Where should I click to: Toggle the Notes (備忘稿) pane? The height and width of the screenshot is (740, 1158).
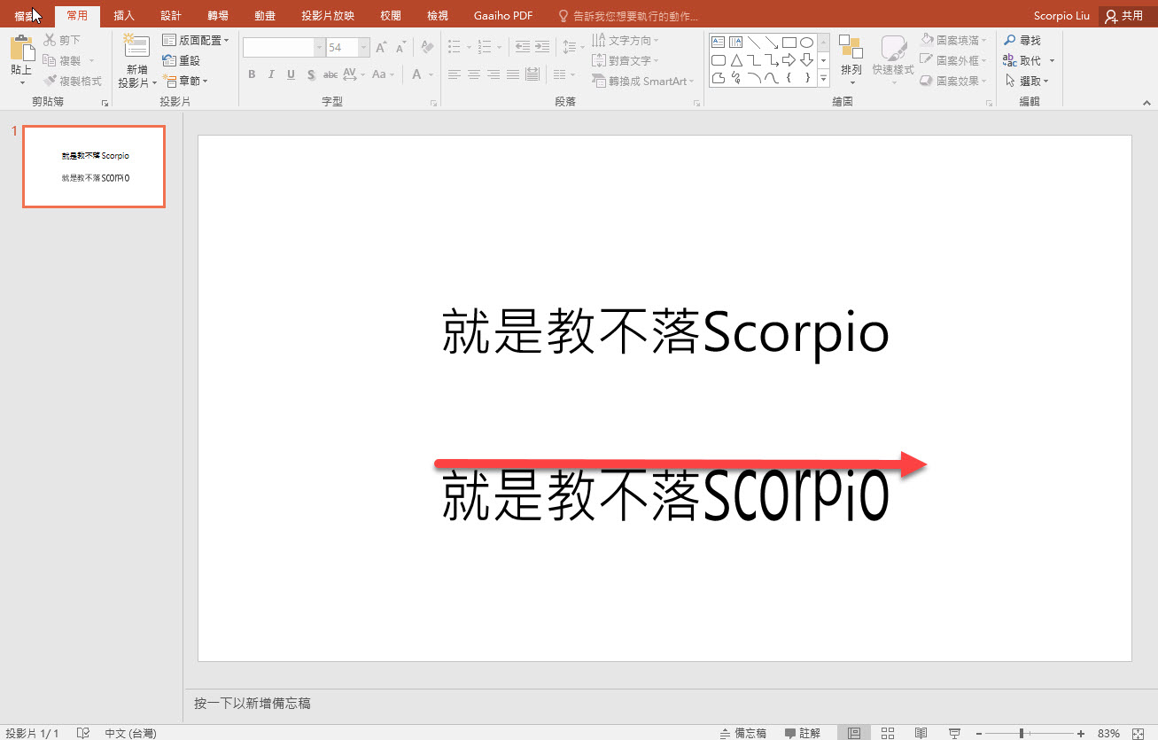(x=743, y=733)
